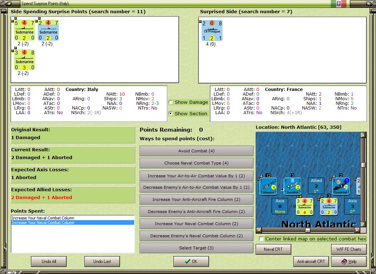Click Select Target (3) button

(x=197, y=248)
